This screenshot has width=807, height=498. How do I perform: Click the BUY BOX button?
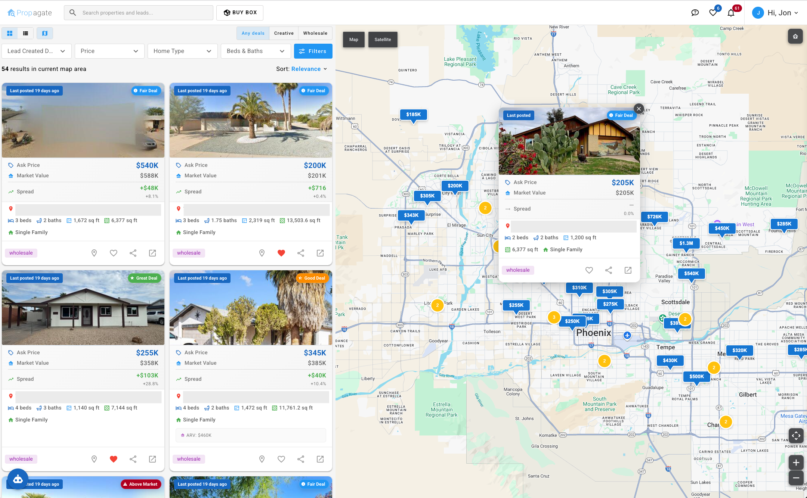(x=239, y=12)
